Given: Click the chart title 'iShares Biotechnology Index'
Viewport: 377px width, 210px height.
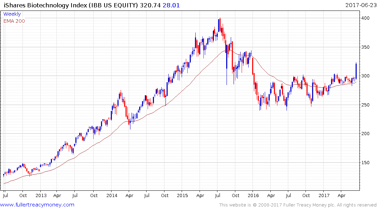Looking at the screenshot, I should [x=46, y=5].
